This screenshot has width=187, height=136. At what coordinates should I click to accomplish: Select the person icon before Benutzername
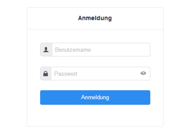click(46, 49)
